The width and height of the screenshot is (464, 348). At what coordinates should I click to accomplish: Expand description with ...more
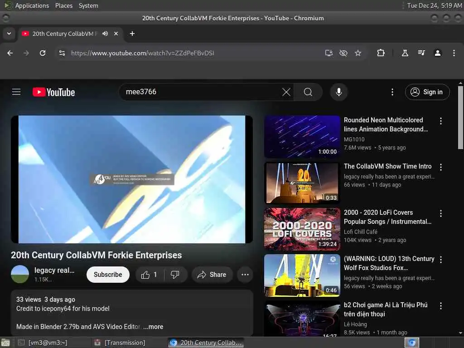tap(153, 327)
